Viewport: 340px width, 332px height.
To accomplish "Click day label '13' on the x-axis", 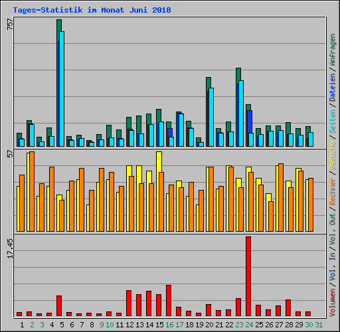I will tap(139, 325).
